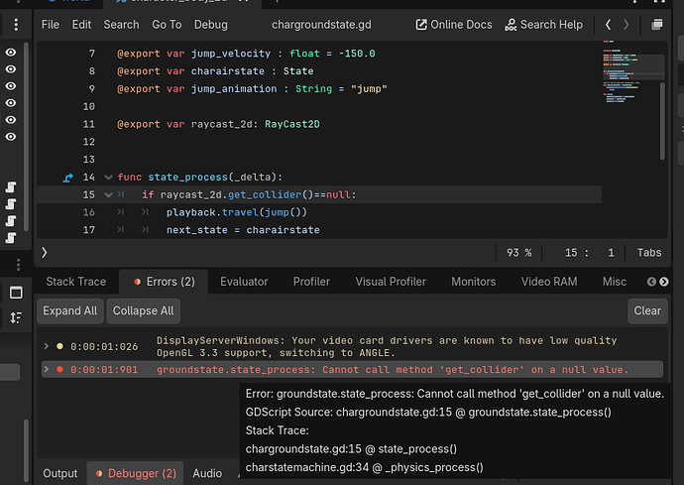The image size is (684, 485).
Task: Open the Profiler tab
Action: pos(311,282)
